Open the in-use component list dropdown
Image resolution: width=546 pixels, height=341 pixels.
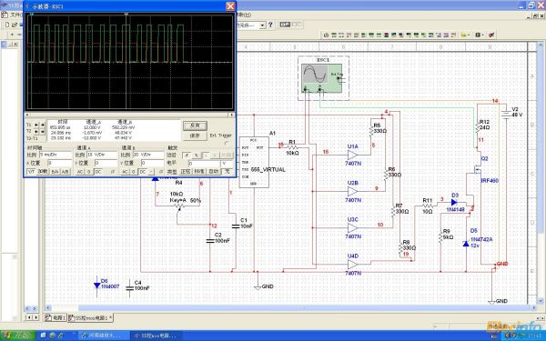coord(263,25)
